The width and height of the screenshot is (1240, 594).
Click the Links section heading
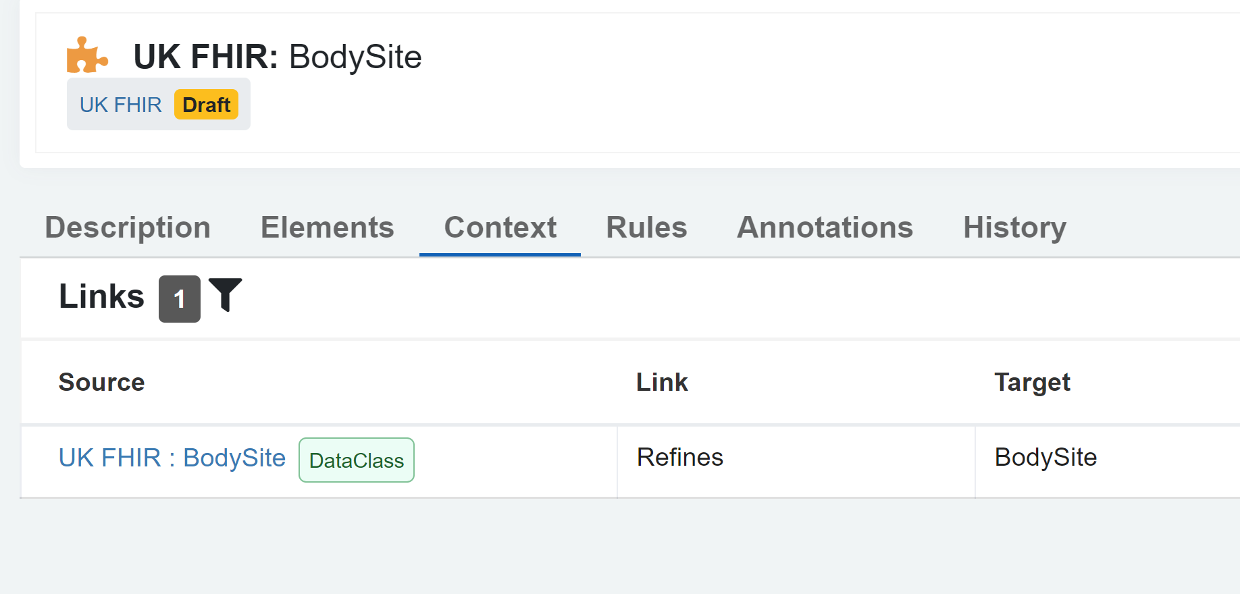point(101,296)
